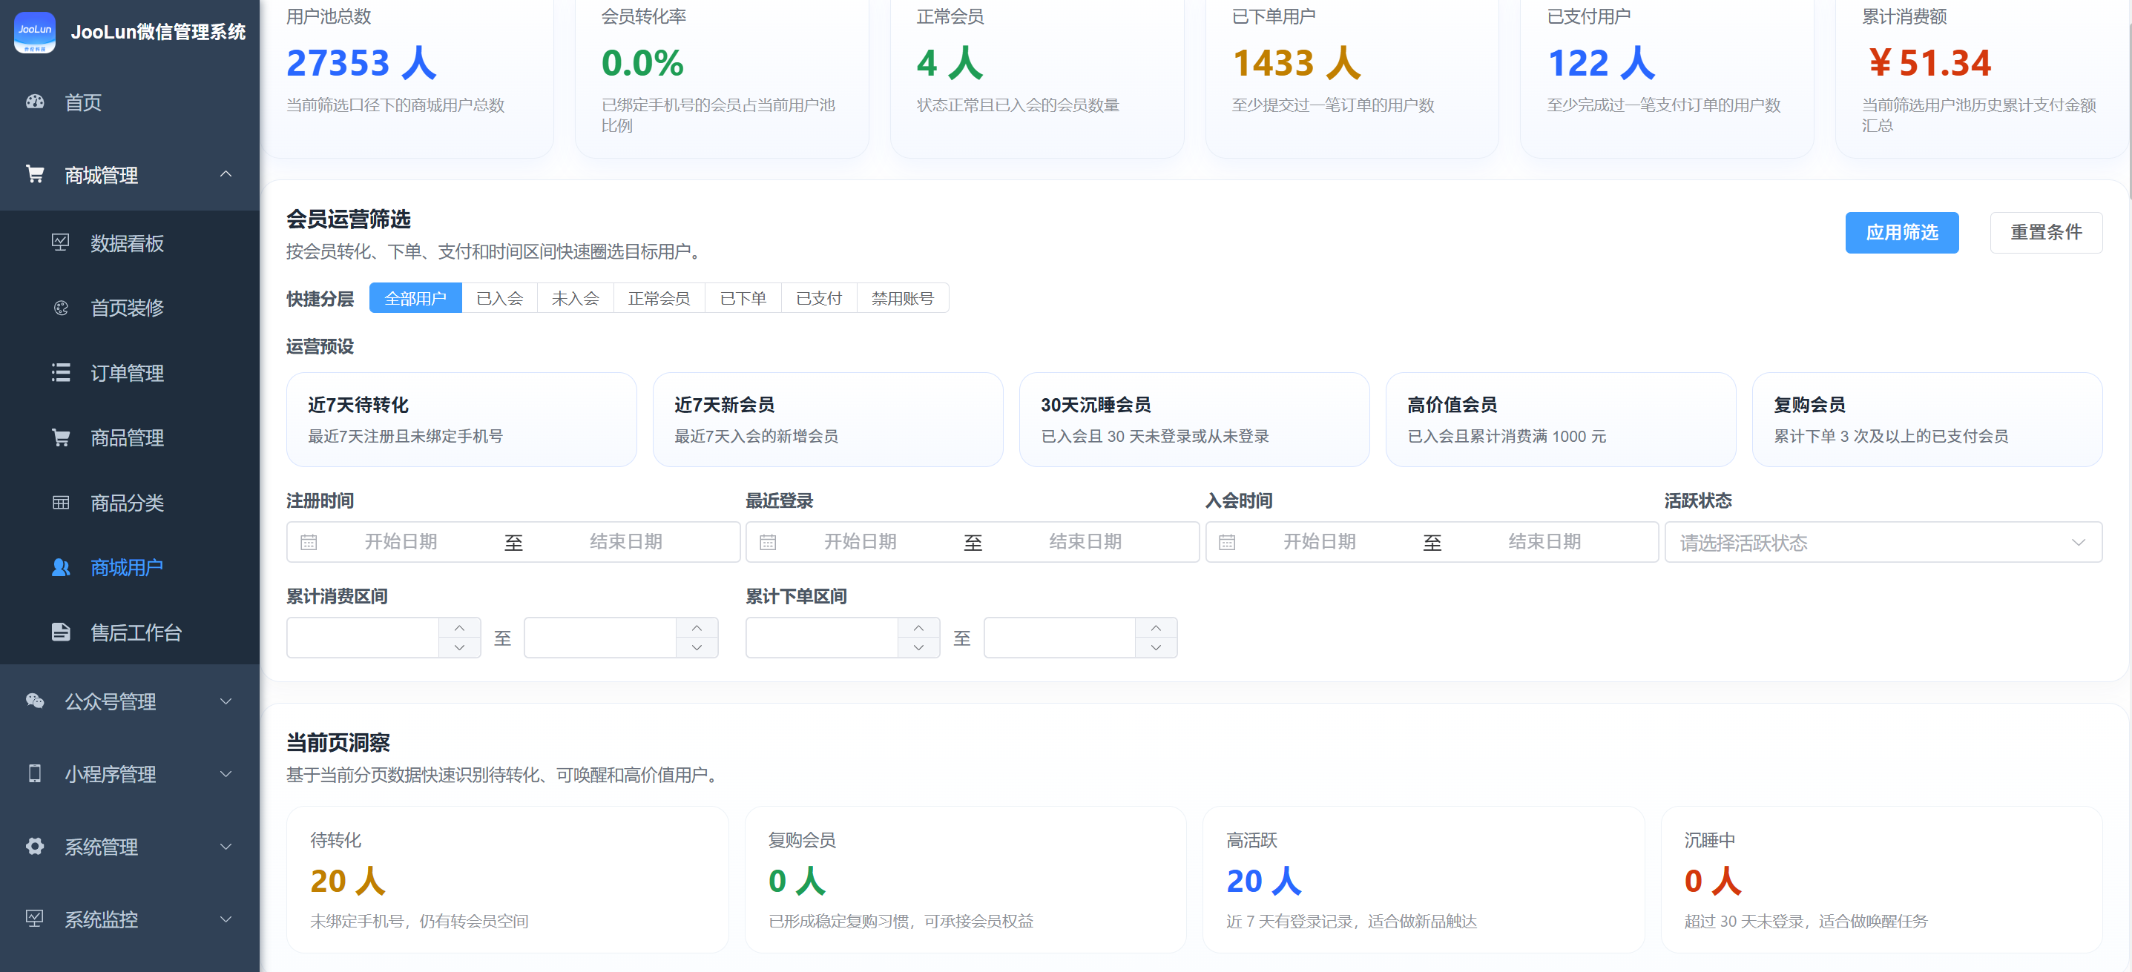This screenshot has height=972, width=2132.
Task: Click the 应用筛选 button
Action: (1901, 233)
